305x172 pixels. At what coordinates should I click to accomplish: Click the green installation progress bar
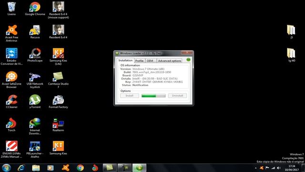point(153,96)
